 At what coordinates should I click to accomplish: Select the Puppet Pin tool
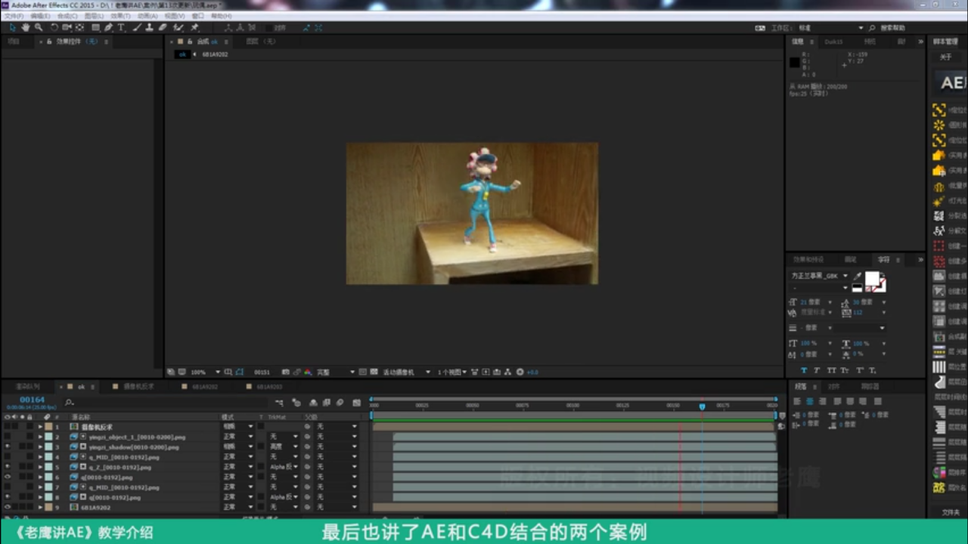coord(194,27)
